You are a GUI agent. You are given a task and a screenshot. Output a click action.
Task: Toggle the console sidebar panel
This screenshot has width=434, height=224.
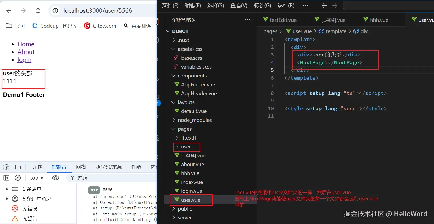pyautogui.click(x=6, y=178)
